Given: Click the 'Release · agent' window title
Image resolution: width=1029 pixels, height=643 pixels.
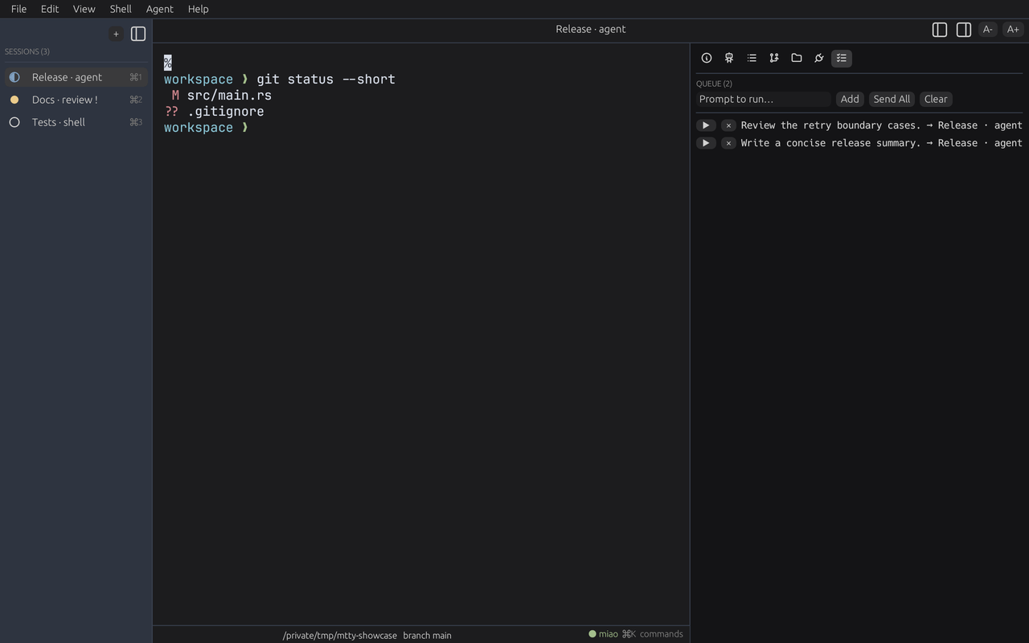Looking at the screenshot, I should click(591, 29).
